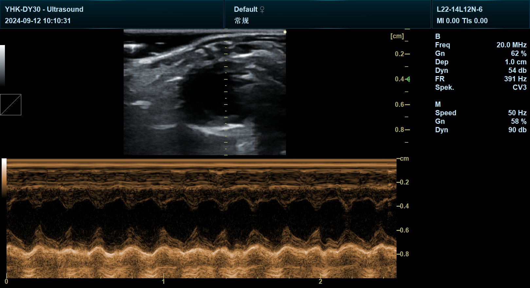
Task: Select the M mode Gn 58 % value
Action: (519, 121)
